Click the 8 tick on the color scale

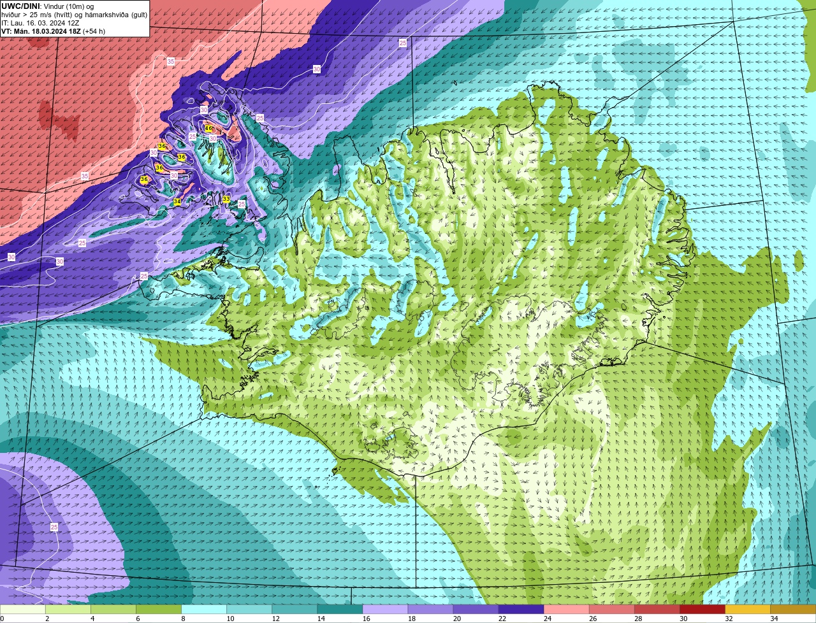tap(182, 619)
